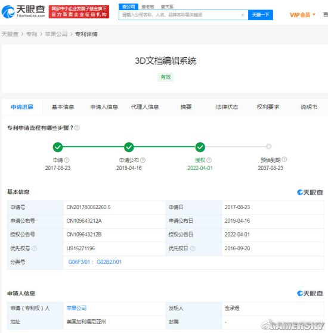
Task: Click application number CN201780052260.5
Action: tap(88, 207)
